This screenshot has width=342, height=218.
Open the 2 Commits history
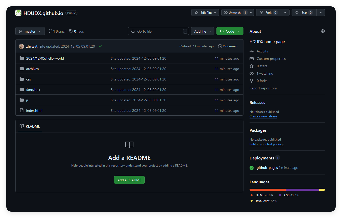click(x=228, y=46)
